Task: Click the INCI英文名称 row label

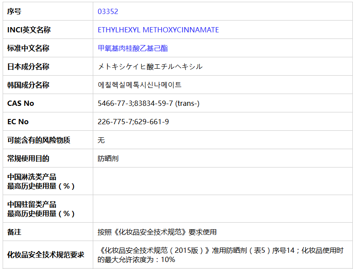Action: [29, 30]
